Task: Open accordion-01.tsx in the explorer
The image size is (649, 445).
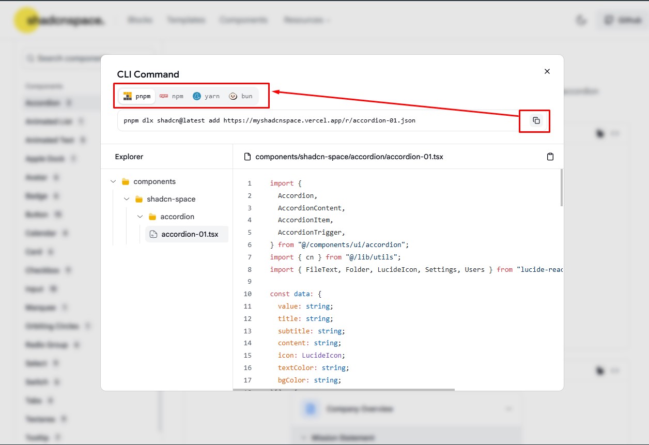Action: point(189,234)
